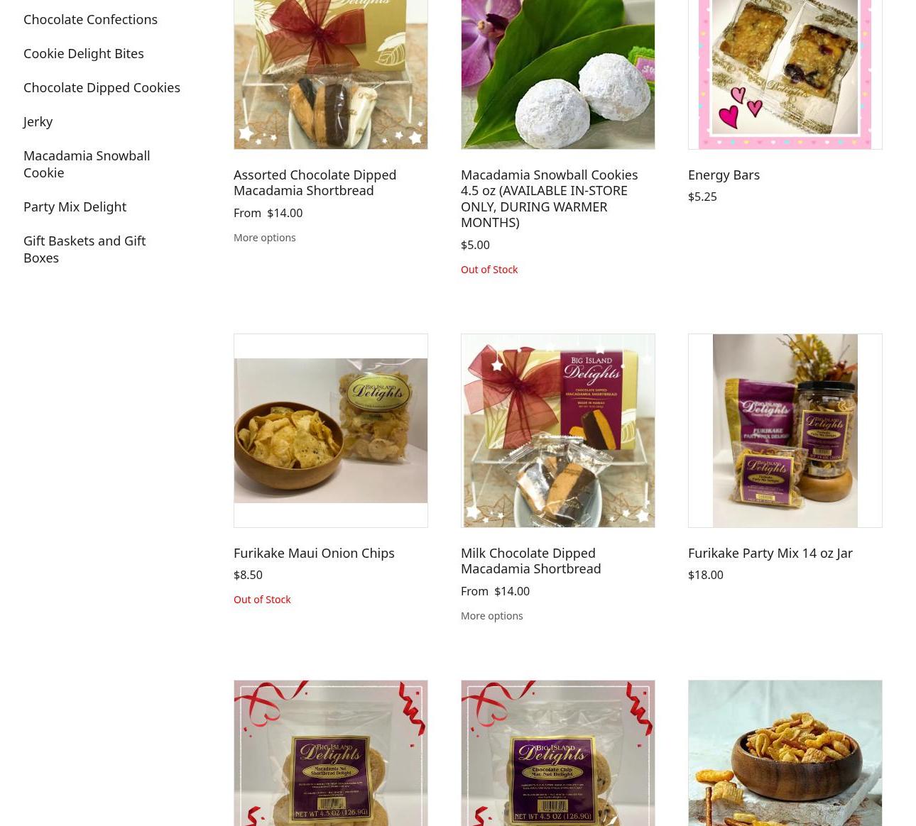Open the Jerky category link

coord(38,121)
